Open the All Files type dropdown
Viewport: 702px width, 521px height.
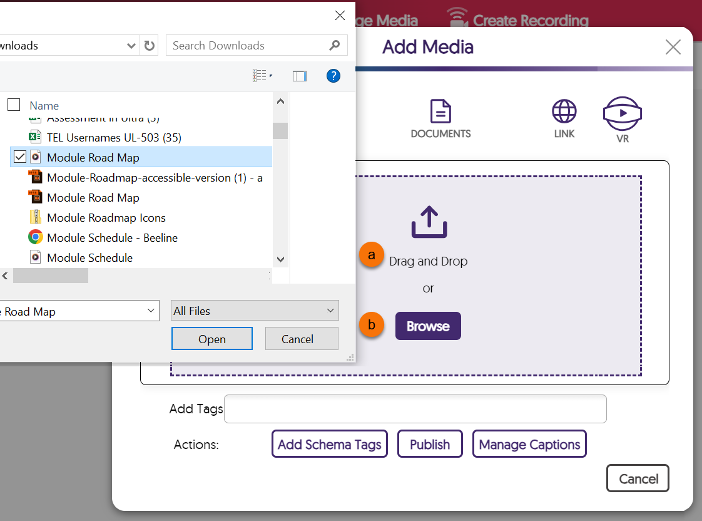point(255,311)
